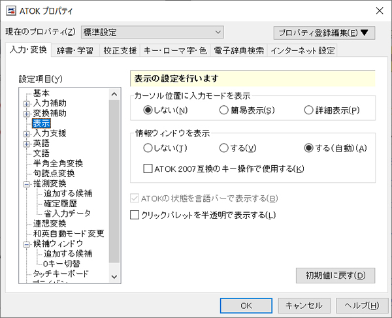This screenshot has height=318, width=392.
Task: Click the ATOK title bar icon
Action: 11,10
